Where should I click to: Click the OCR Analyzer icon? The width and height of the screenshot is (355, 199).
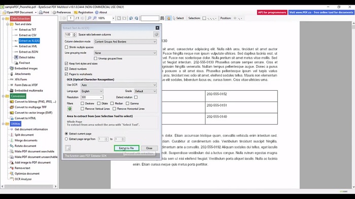12,179
